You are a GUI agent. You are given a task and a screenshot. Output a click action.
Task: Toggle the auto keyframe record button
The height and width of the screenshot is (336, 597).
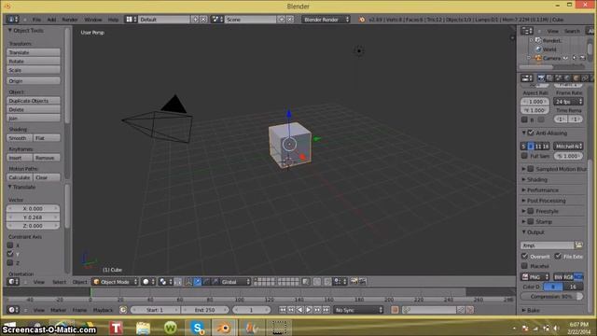pos(395,310)
